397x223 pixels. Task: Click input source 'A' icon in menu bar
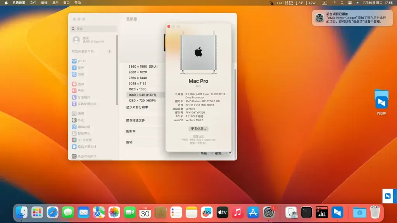325,3
